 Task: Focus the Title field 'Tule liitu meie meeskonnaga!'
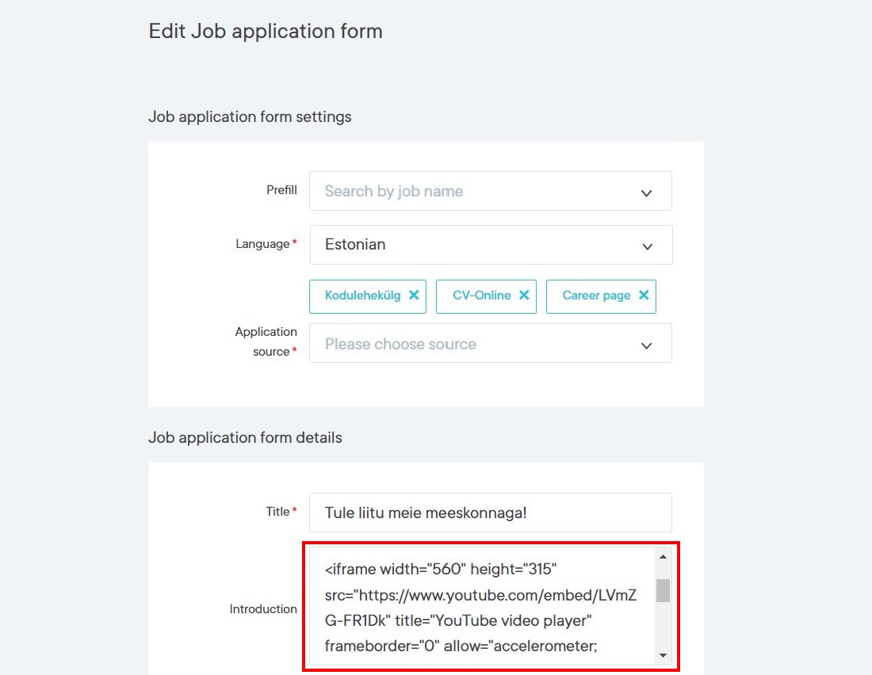click(490, 513)
